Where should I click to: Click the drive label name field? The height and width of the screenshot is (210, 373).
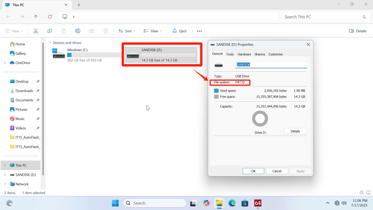[271, 65]
